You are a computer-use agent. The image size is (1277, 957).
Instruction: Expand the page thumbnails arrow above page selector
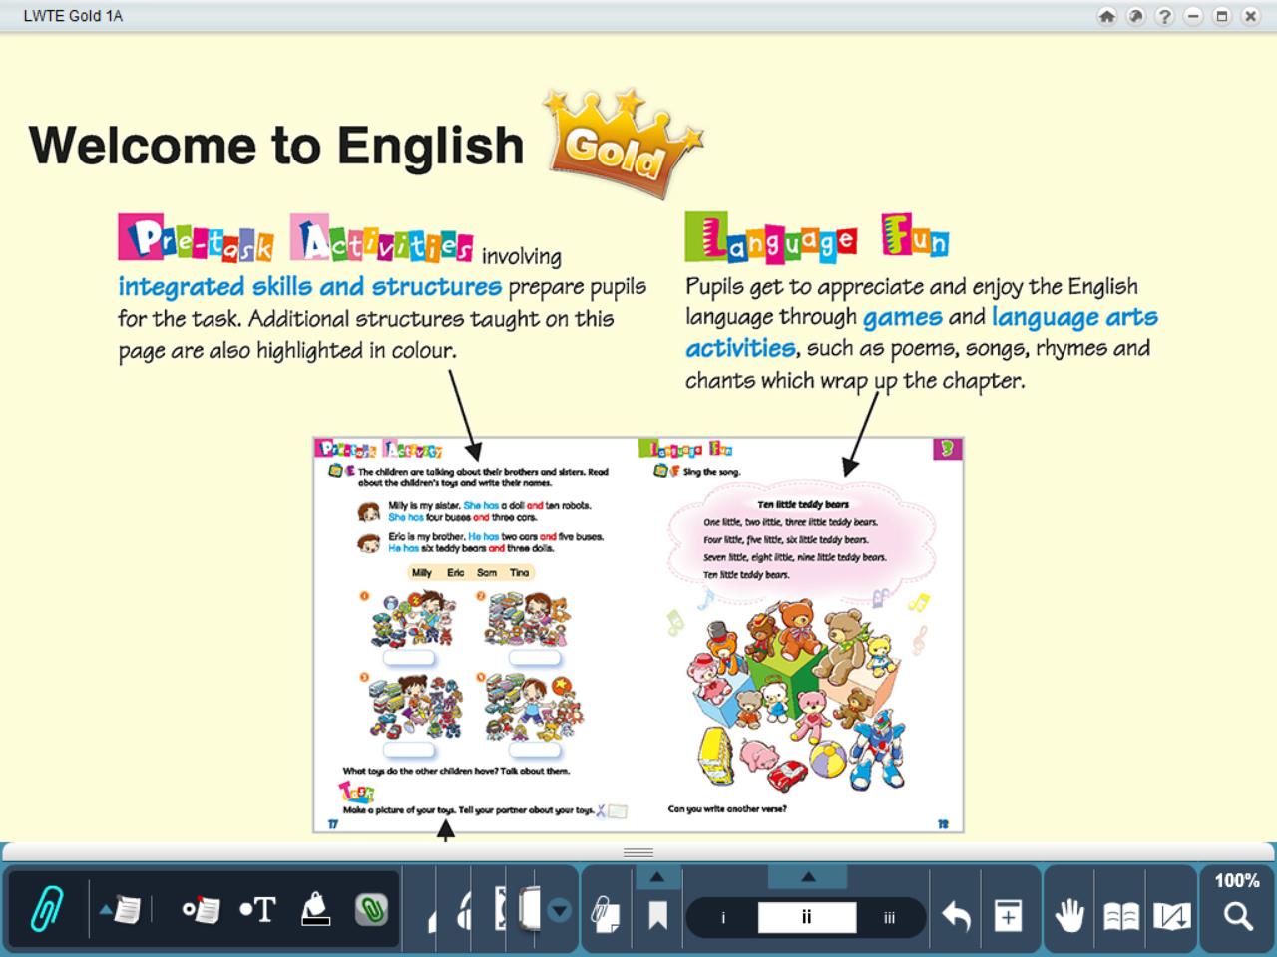(808, 877)
